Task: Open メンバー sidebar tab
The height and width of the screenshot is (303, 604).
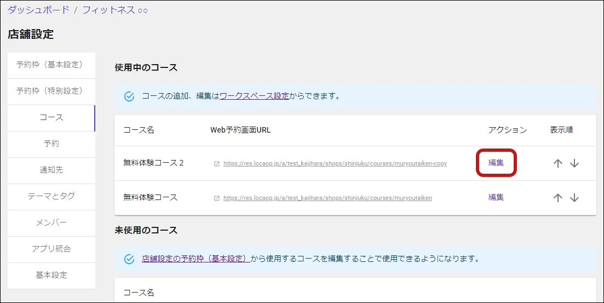Action: pyautogui.click(x=51, y=223)
